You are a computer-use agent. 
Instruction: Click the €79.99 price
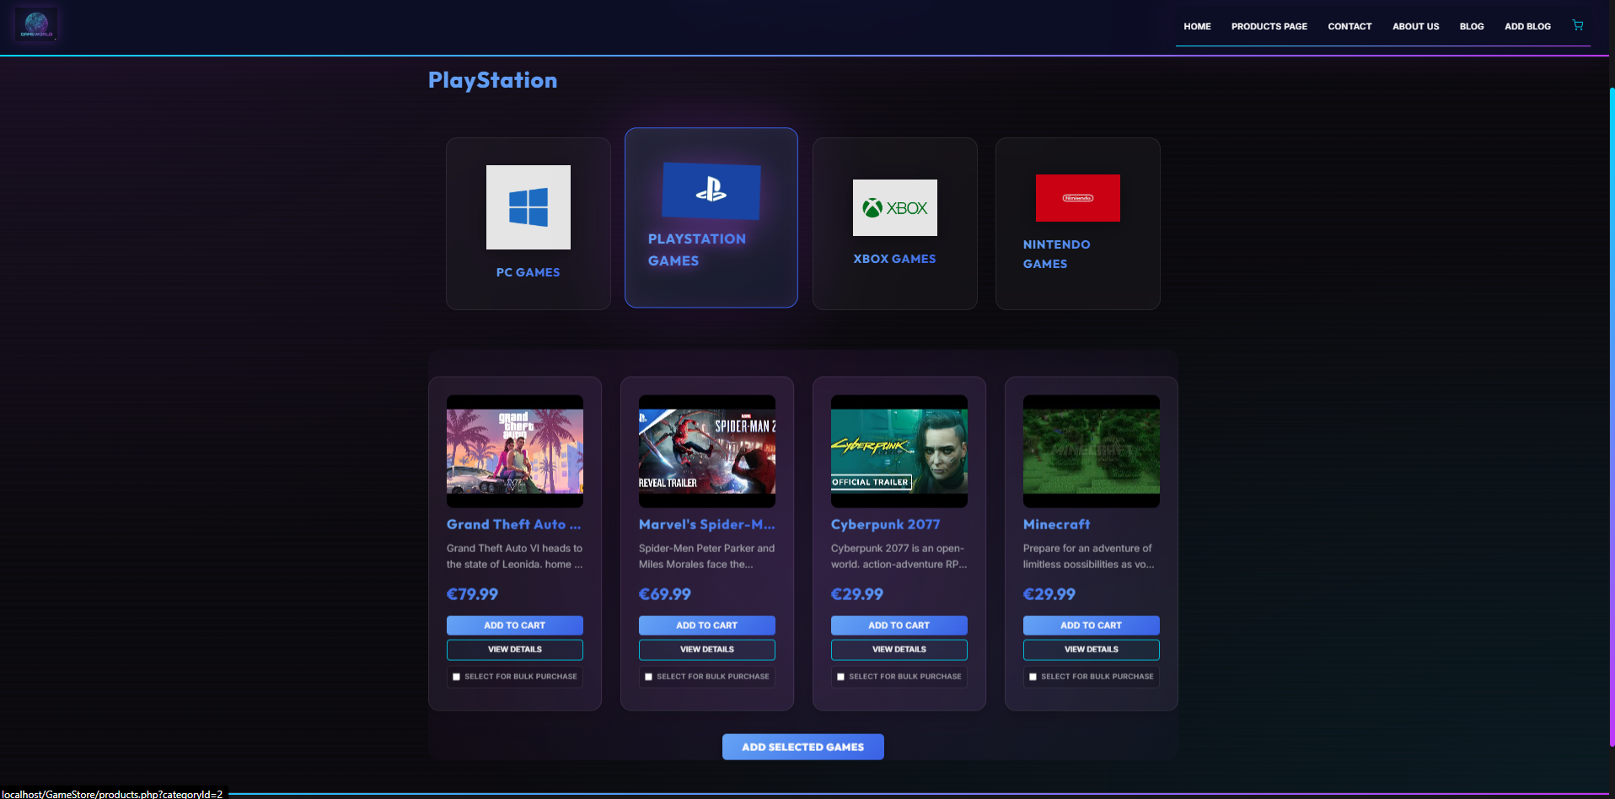tap(472, 594)
